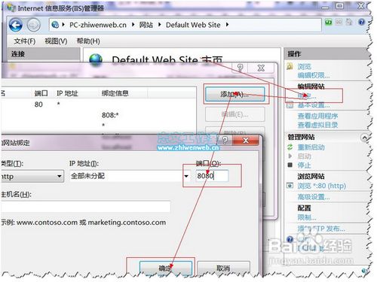Expand arrow after PC-zhiwenweb.cn breadcrumb
The image size is (377, 282).
[x=133, y=25]
